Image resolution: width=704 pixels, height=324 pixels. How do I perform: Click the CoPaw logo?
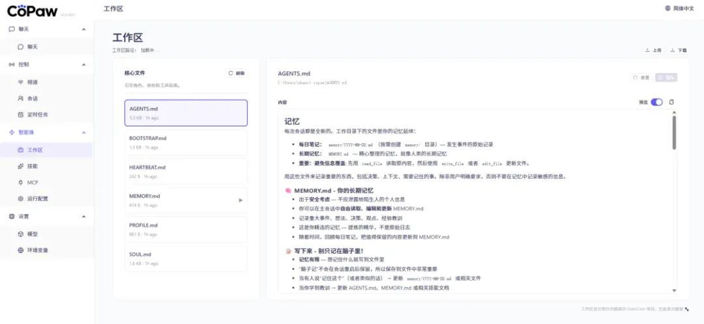32,10
